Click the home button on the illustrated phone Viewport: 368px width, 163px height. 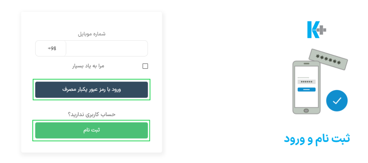(x=306, y=110)
